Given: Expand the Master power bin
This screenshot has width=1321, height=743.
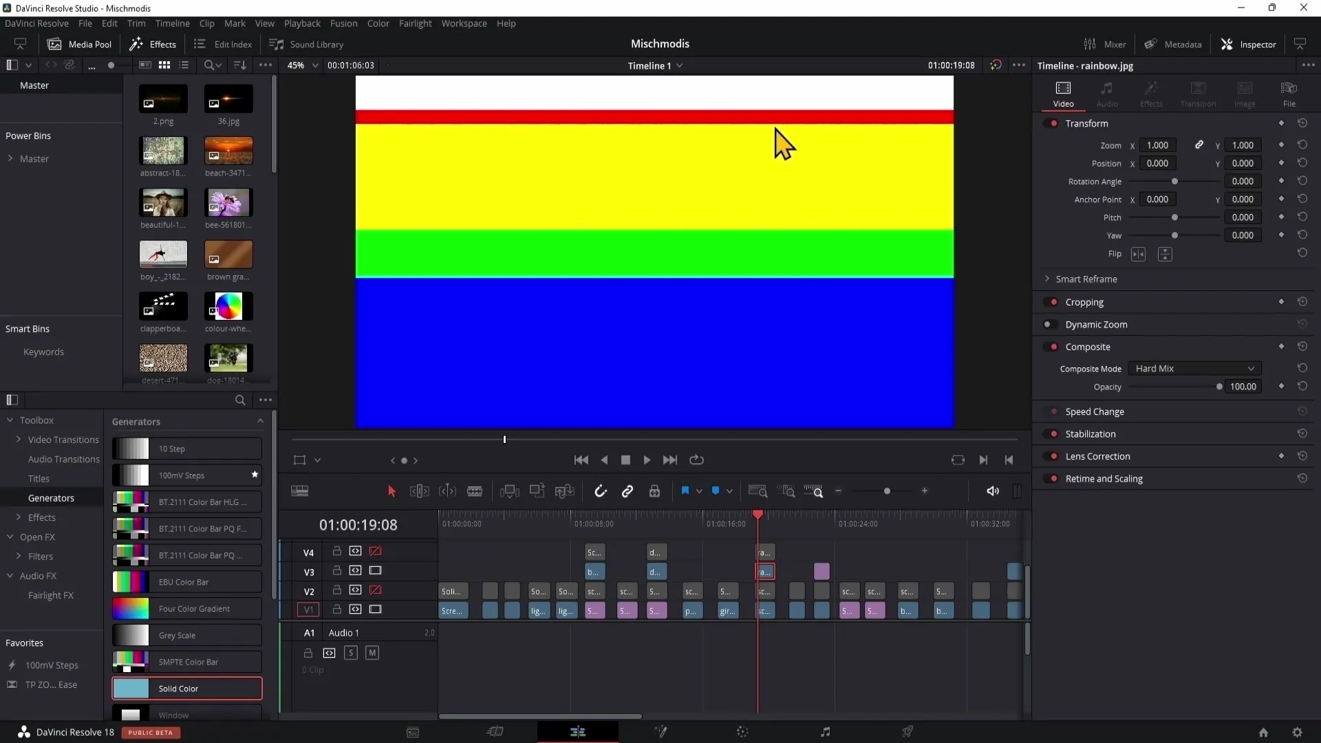Looking at the screenshot, I should pyautogui.click(x=10, y=159).
